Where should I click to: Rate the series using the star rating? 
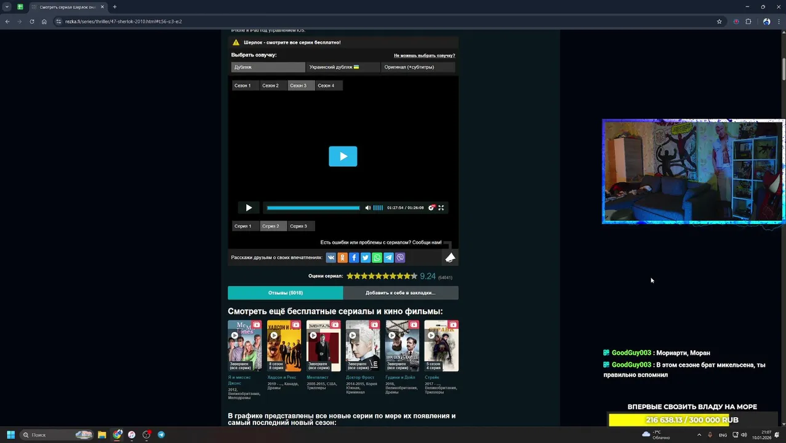tap(382, 276)
